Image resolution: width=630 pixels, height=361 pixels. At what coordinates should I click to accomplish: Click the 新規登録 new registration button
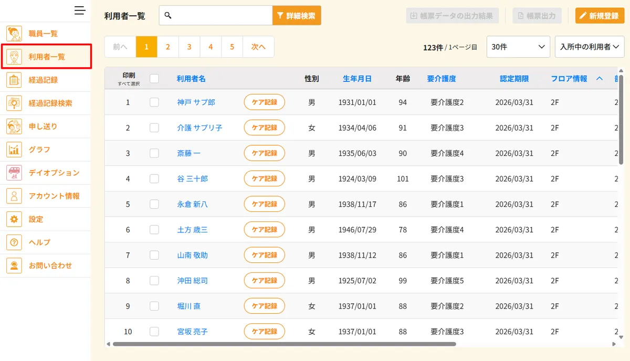click(x=600, y=16)
